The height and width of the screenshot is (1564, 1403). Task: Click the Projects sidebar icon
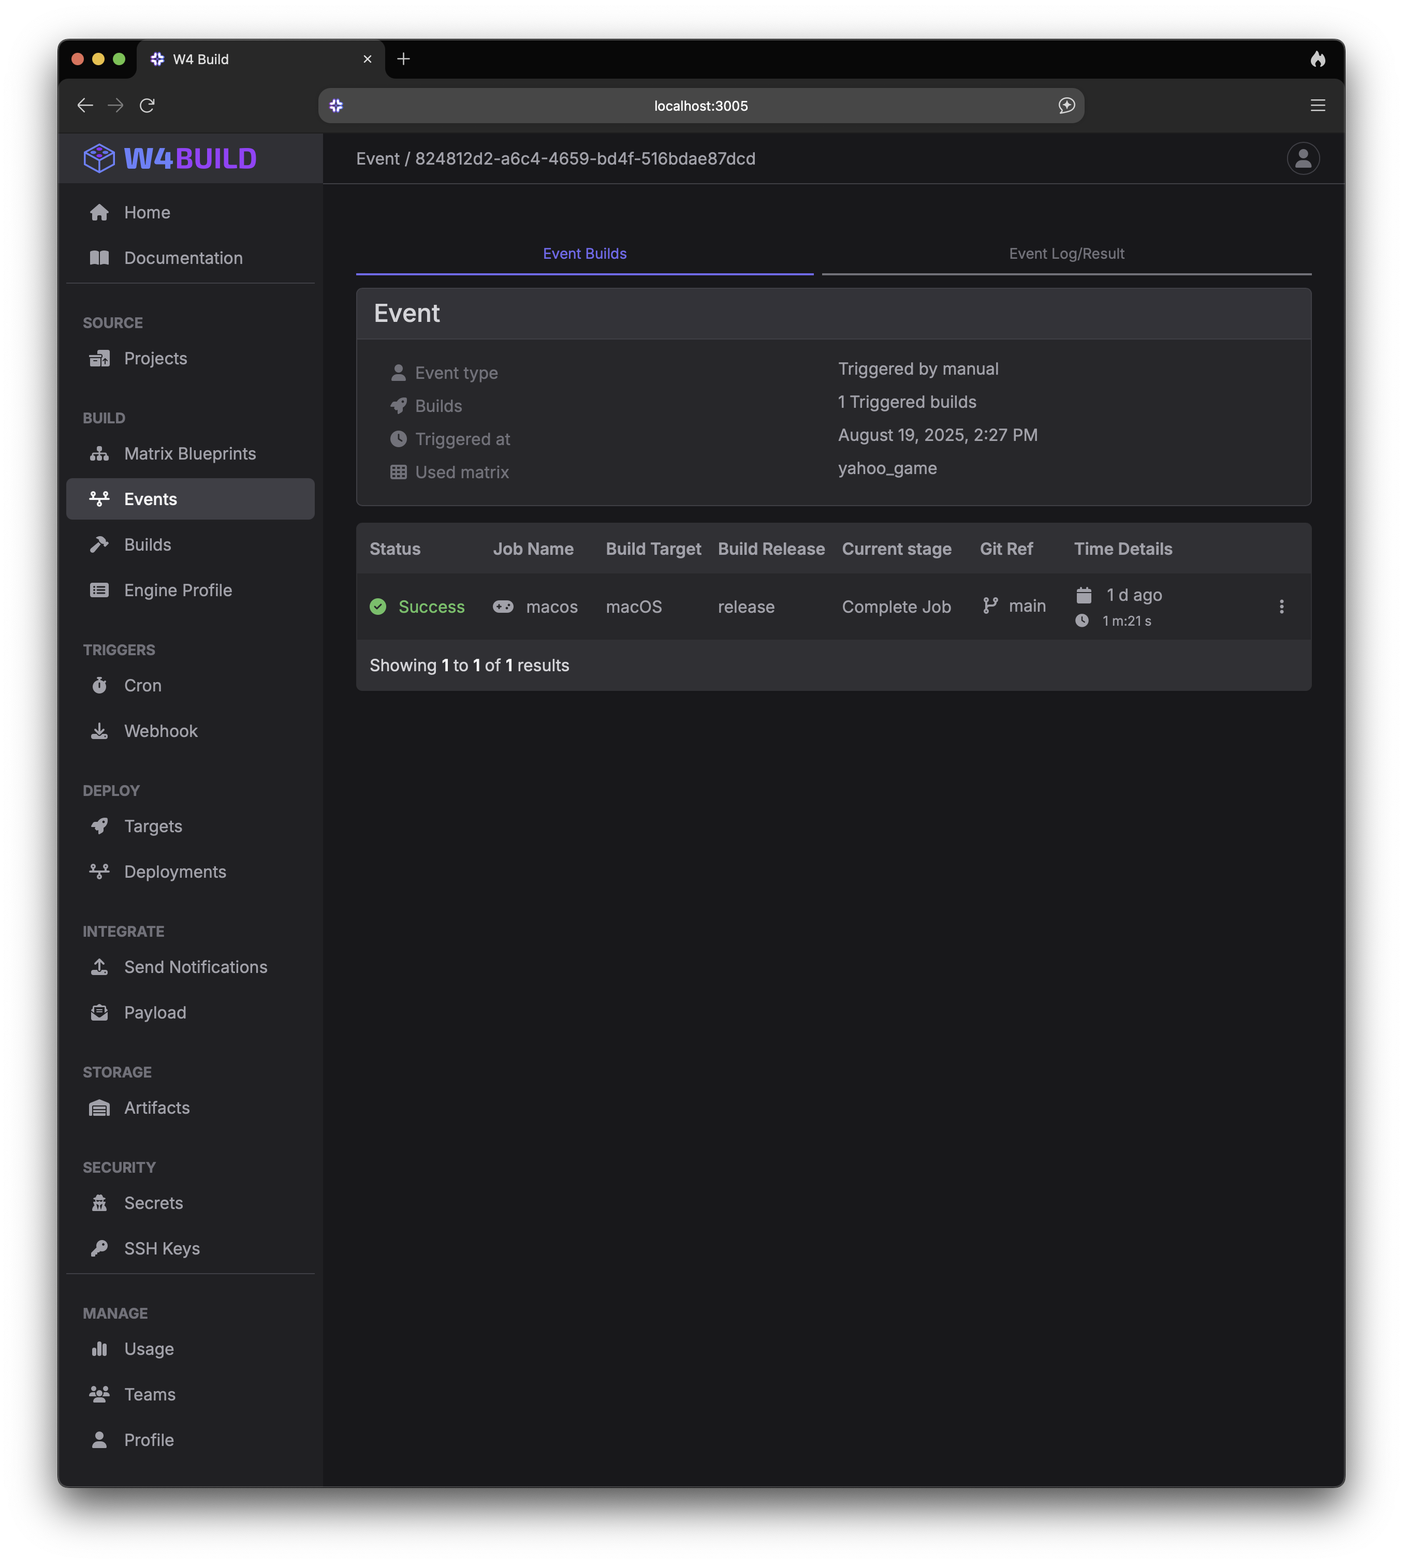coord(99,358)
